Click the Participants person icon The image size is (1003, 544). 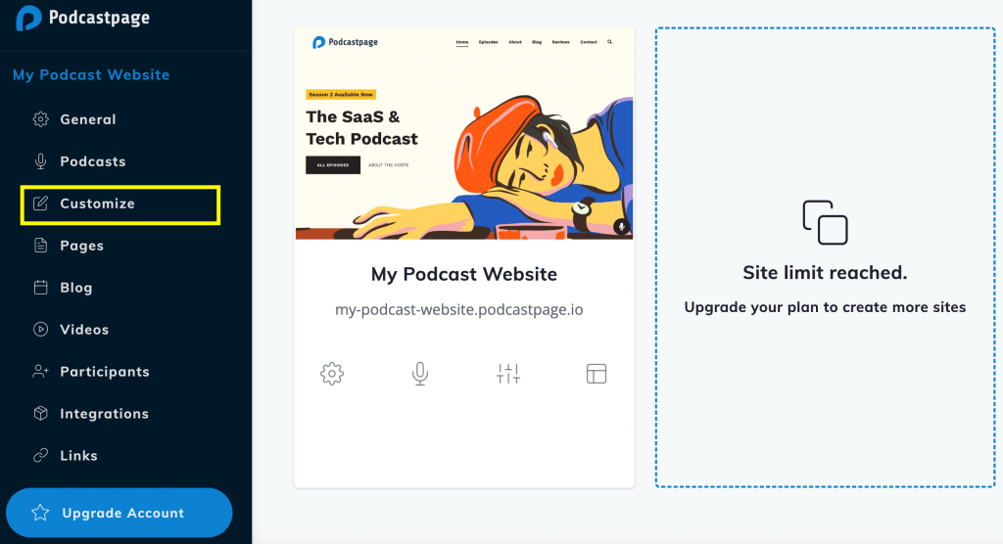pos(41,372)
